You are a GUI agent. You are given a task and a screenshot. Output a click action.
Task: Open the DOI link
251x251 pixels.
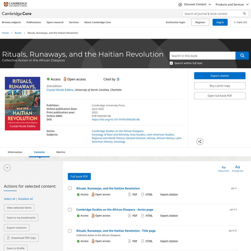coord(115,119)
